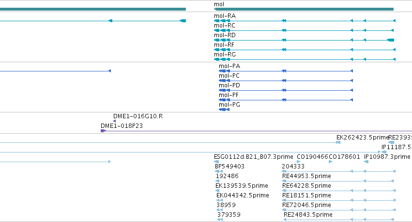Select the mol-RG transcript label
The width and height of the screenshot is (412, 222).
pos(225,55)
